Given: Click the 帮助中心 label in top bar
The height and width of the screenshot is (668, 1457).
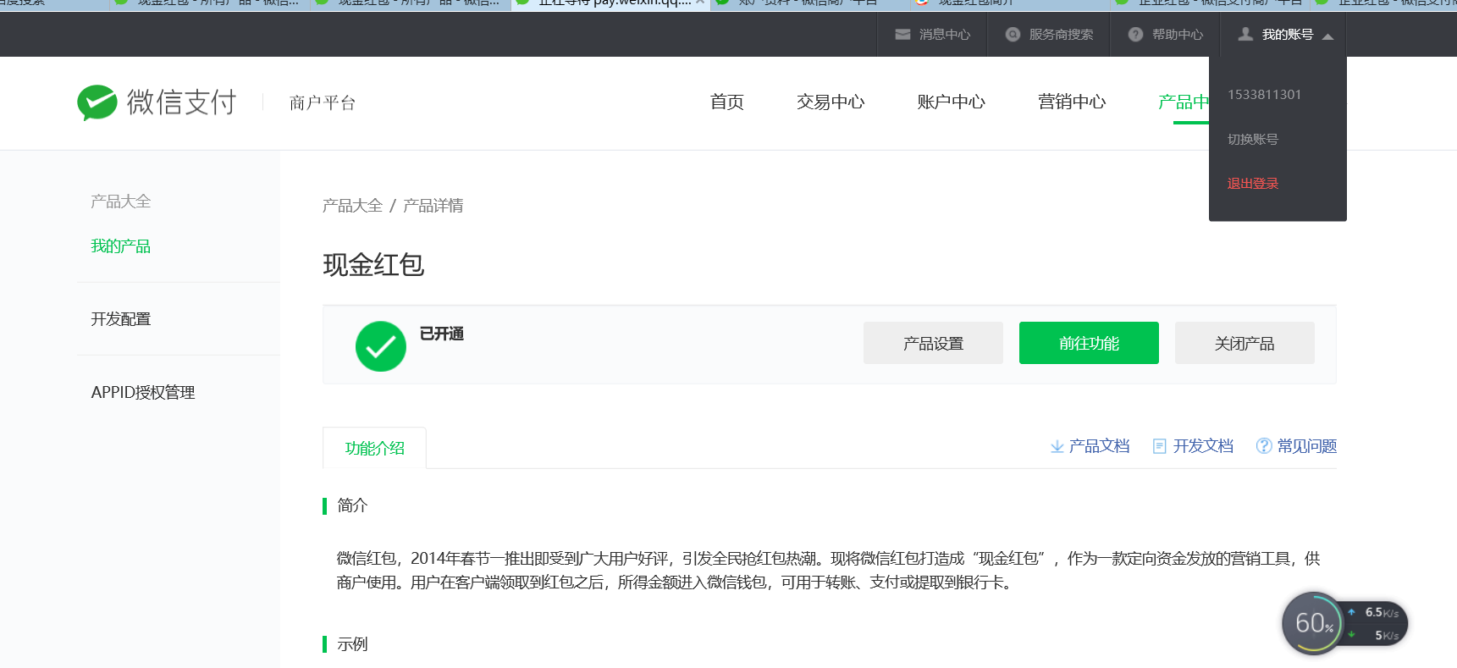Looking at the screenshot, I should pyautogui.click(x=1178, y=35).
